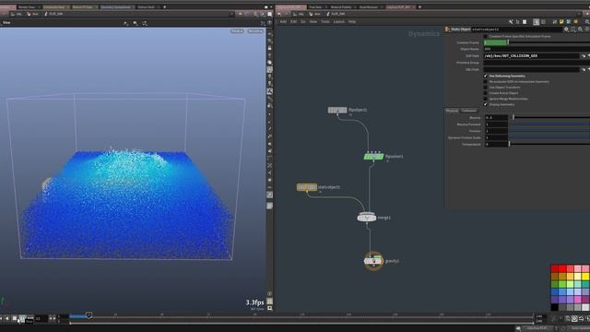Switch to the Physical parameters tab
The image size is (590, 332).
click(x=452, y=111)
